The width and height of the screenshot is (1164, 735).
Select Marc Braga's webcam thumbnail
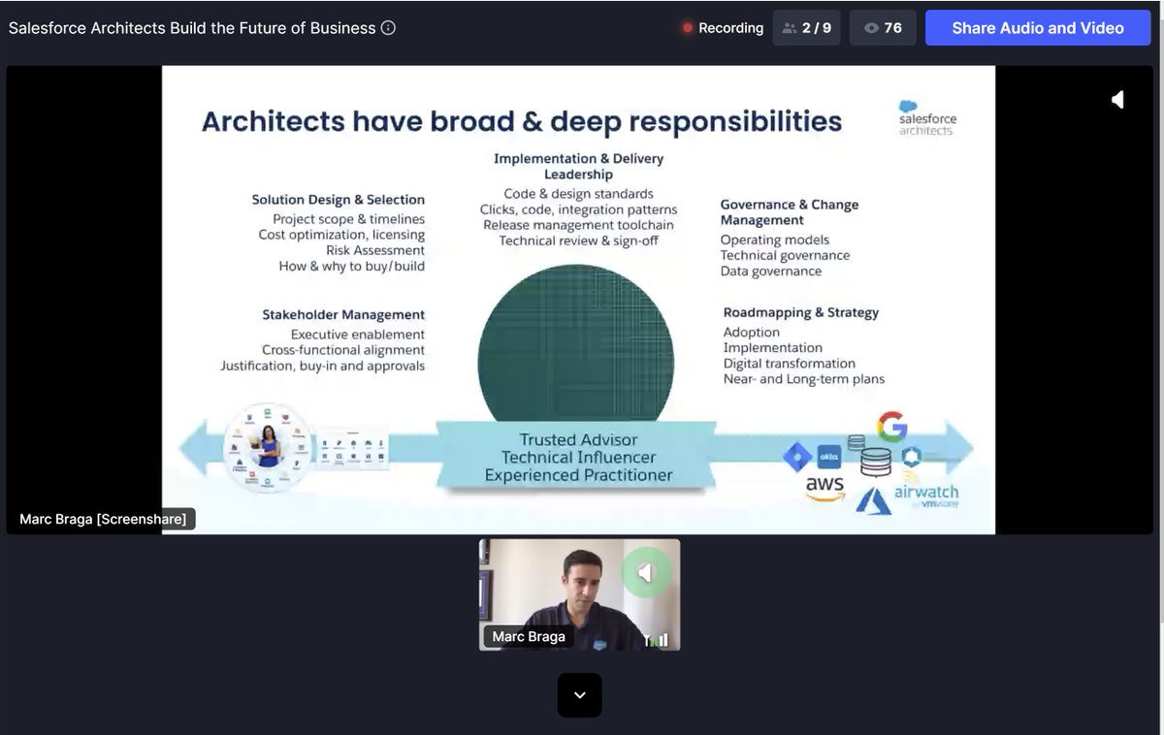pos(579,594)
